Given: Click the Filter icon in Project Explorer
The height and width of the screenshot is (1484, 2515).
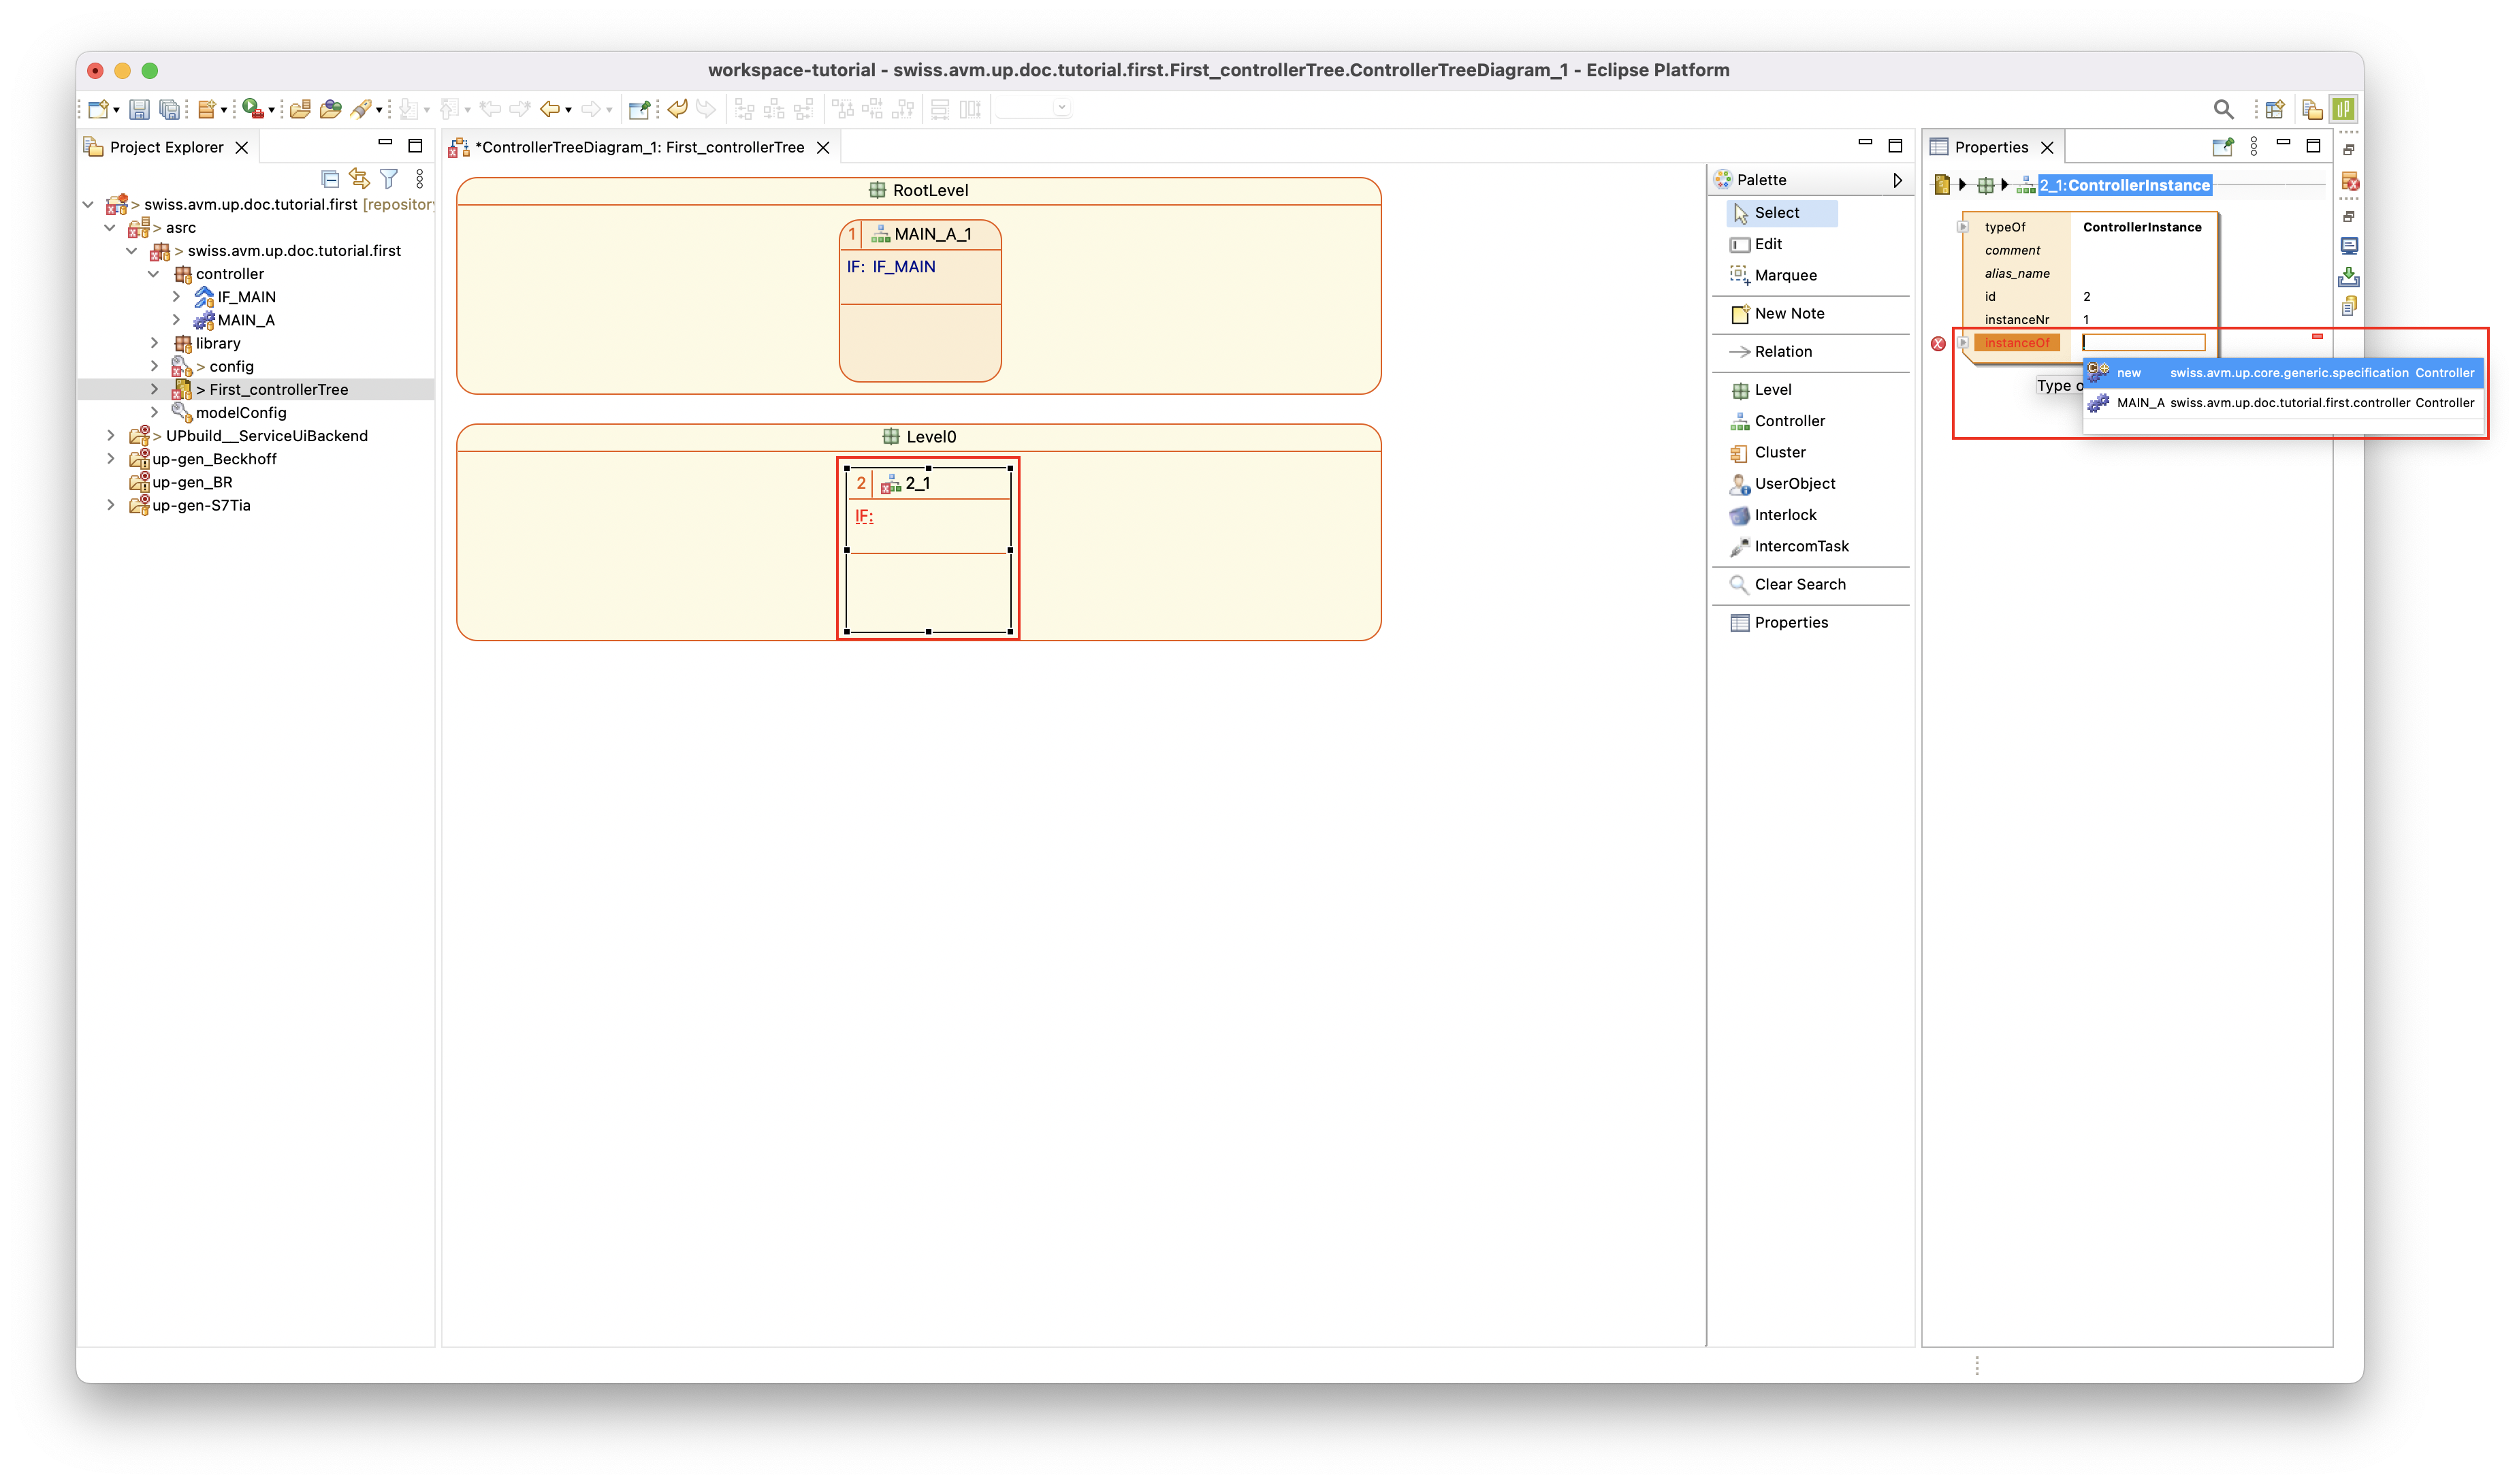Looking at the screenshot, I should point(389,179).
